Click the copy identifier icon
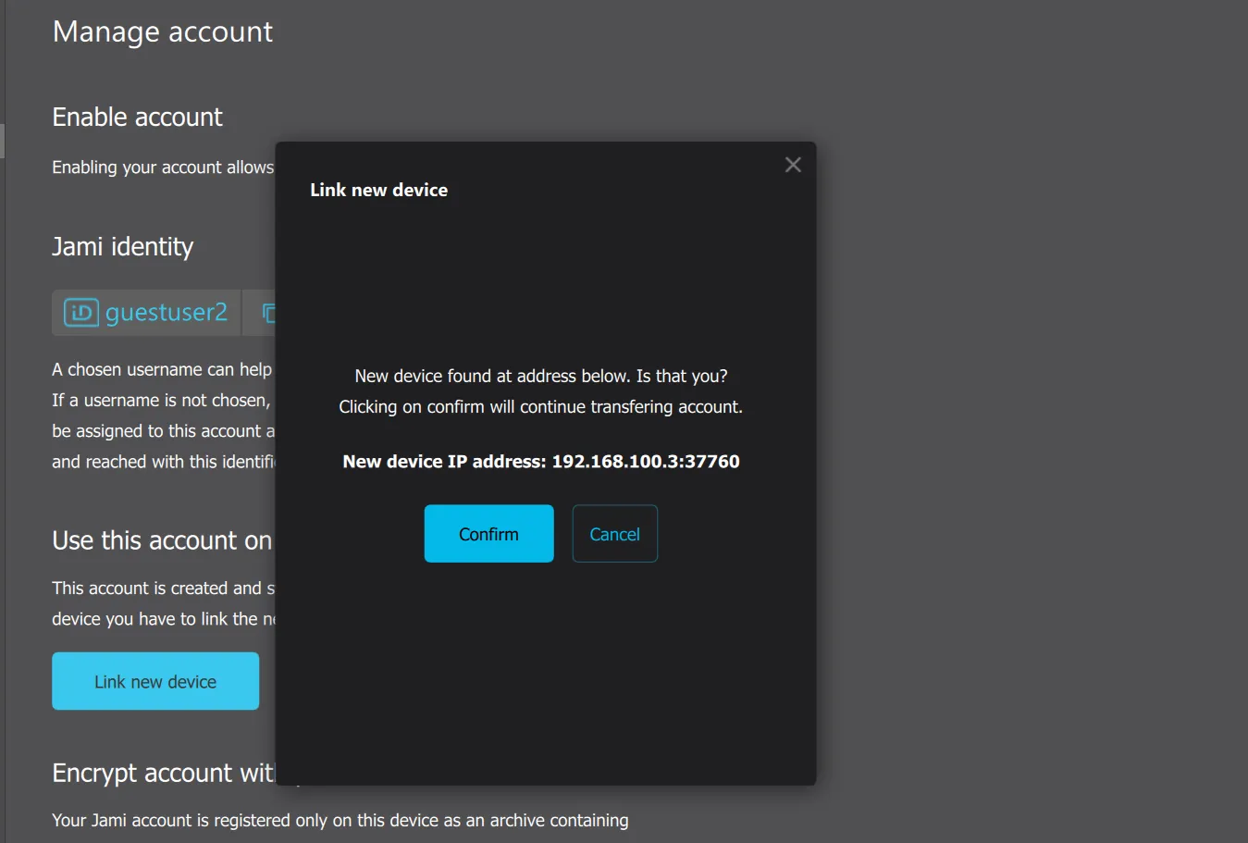The height and width of the screenshot is (843, 1248). pos(267,314)
